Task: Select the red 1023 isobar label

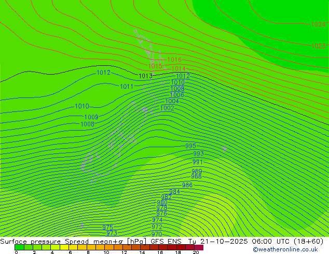Action: [318, 46]
